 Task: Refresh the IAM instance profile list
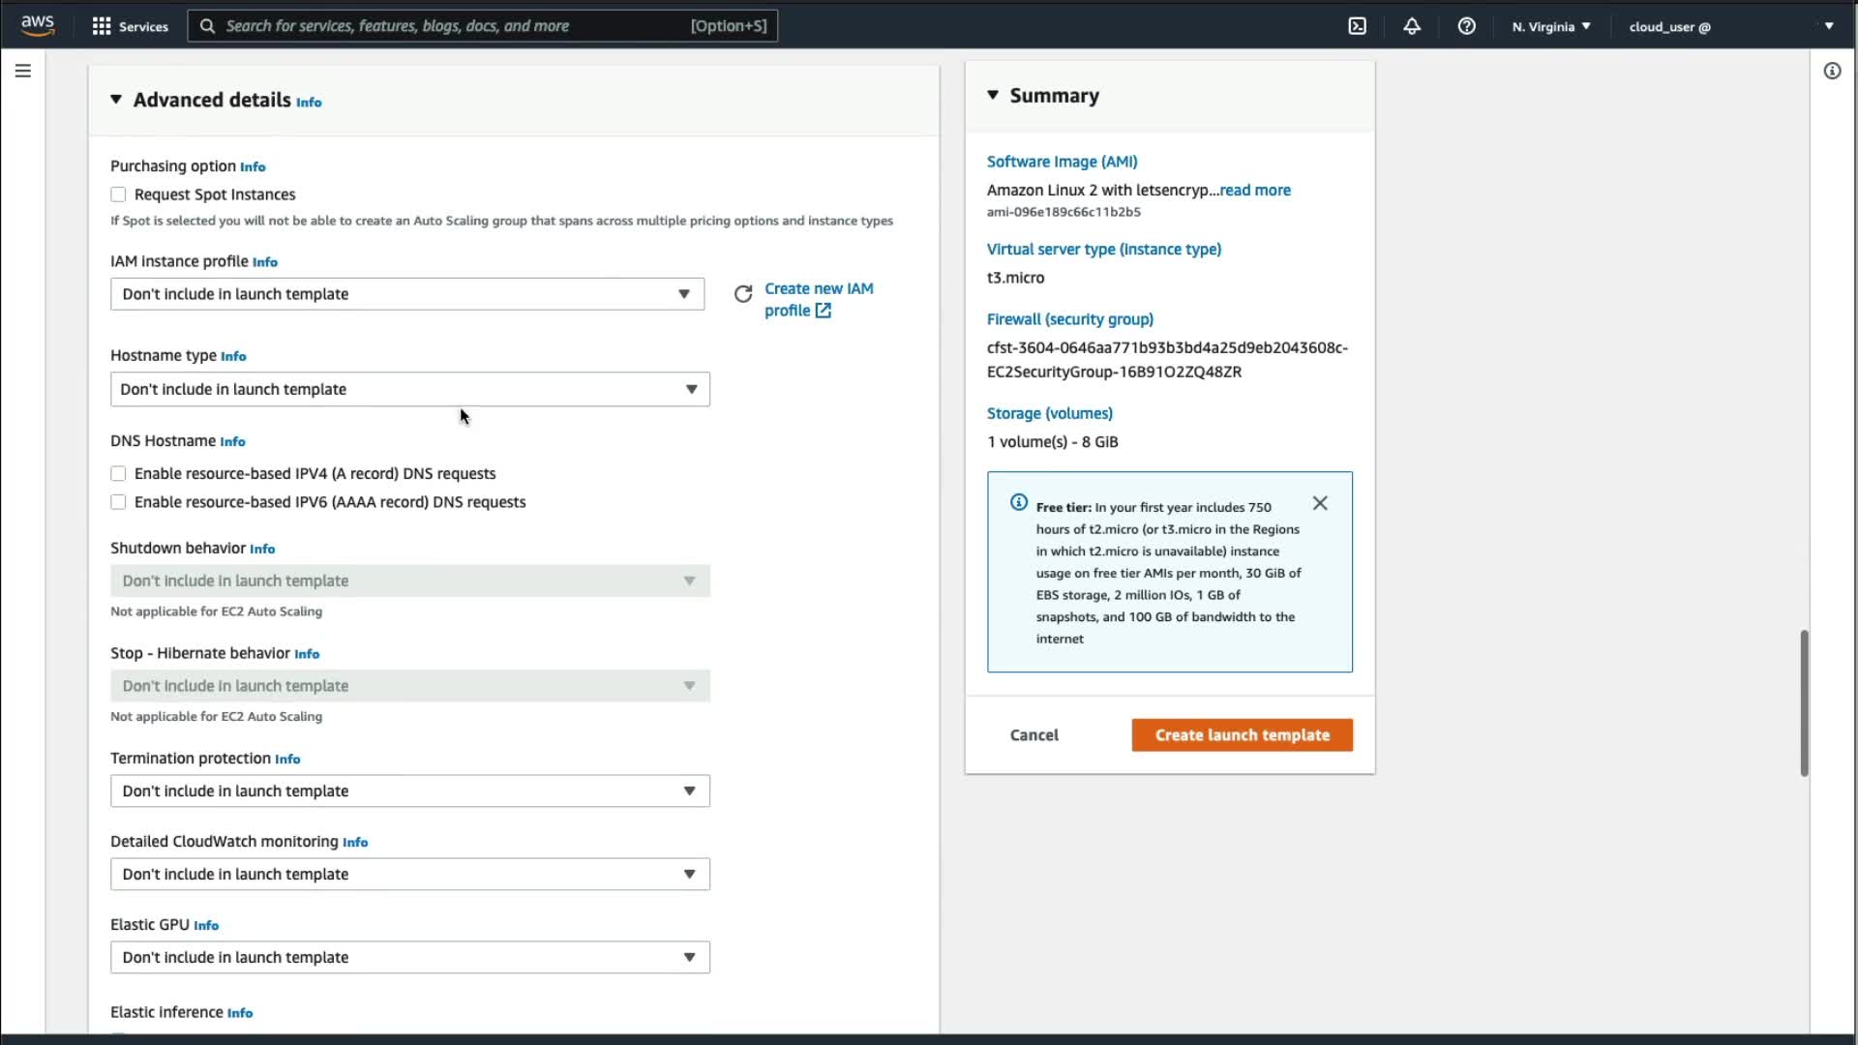point(743,294)
